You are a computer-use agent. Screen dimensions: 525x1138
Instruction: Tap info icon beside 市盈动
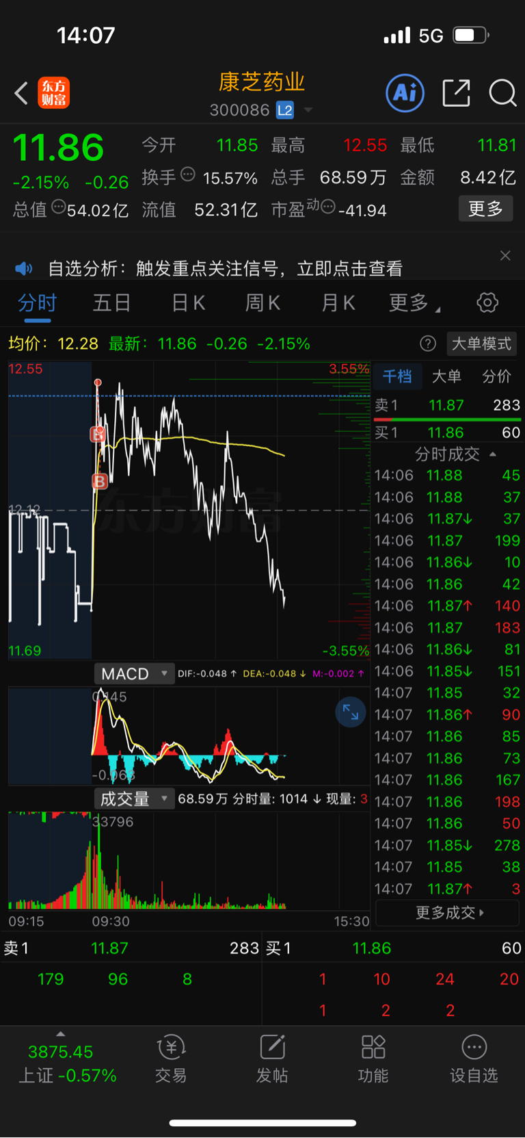click(328, 207)
